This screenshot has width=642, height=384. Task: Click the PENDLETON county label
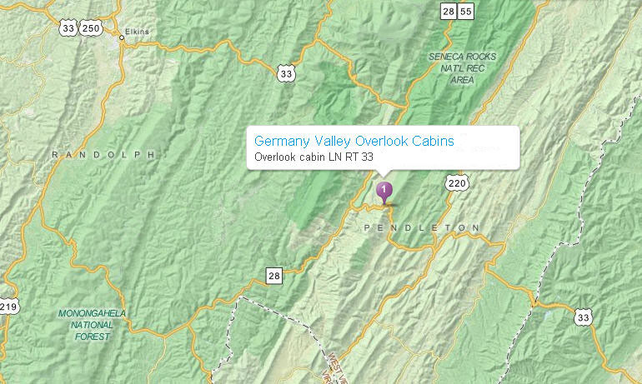point(422,227)
